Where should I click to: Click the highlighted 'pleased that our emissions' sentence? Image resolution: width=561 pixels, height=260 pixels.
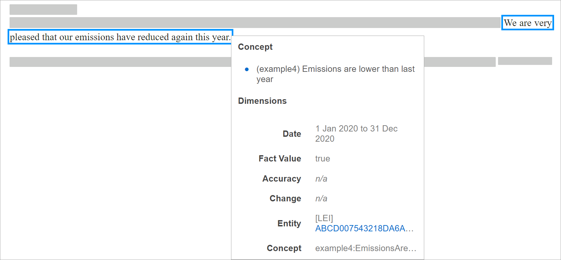[120, 37]
